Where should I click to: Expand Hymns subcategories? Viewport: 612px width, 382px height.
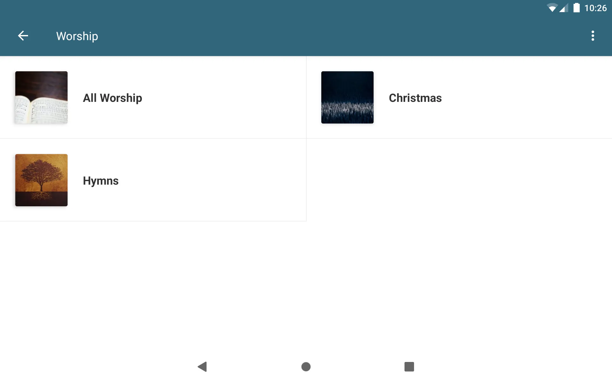click(x=153, y=180)
